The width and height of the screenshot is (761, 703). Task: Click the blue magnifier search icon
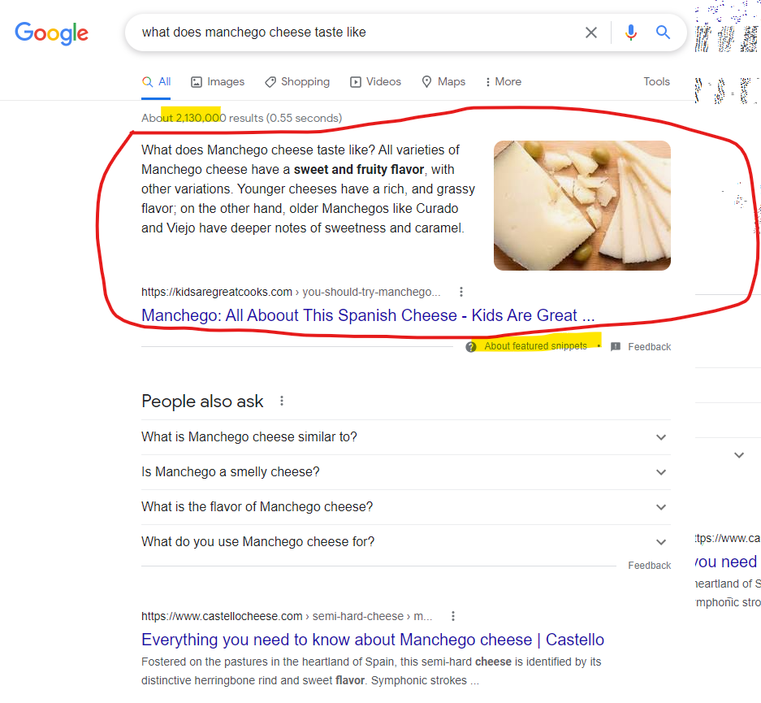663,33
